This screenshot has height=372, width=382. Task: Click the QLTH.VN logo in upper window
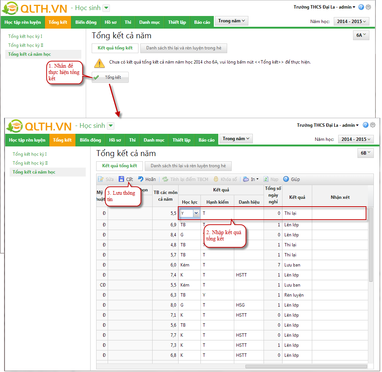point(35,8)
